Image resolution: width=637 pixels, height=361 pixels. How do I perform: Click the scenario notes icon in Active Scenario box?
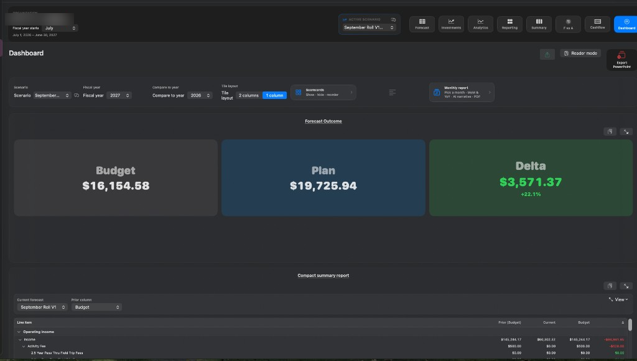click(393, 19)
